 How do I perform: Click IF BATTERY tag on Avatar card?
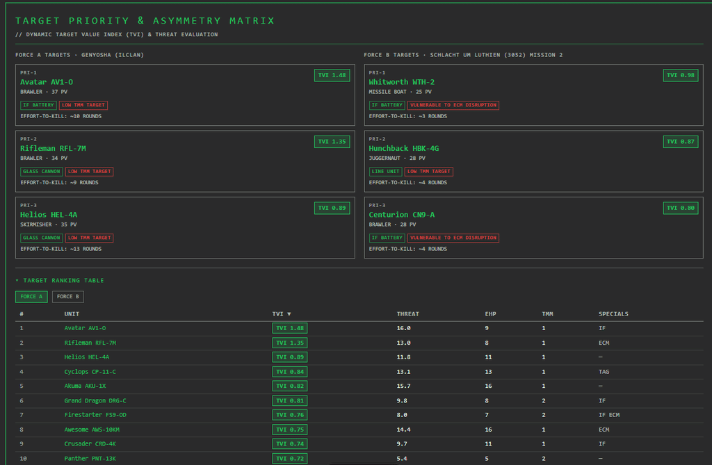[39, 105]
